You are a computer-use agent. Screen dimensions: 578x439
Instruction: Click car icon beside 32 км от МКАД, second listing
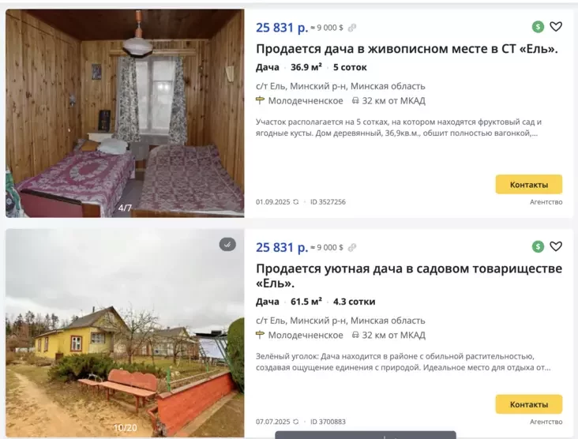point(355,335)
